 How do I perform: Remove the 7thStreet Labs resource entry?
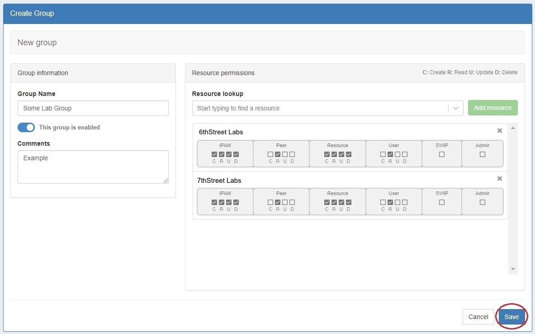point(499,179)
